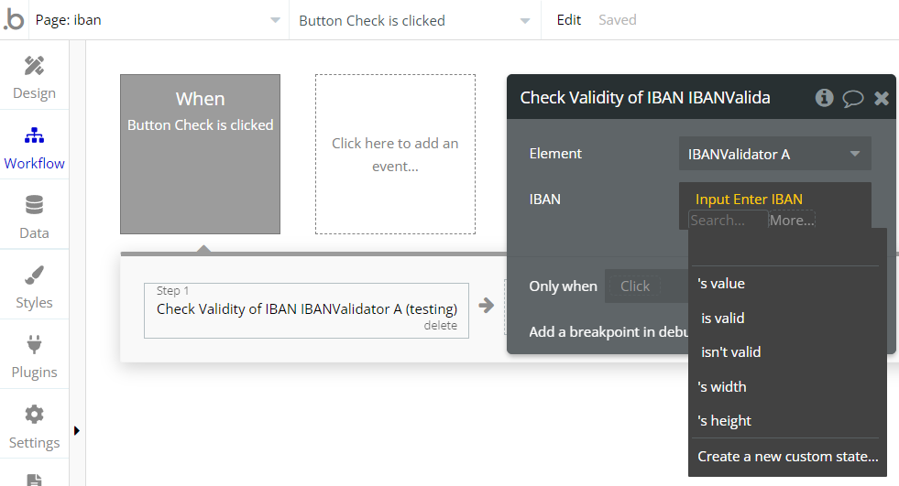Open the comment bubble in the action panel

point(852,99)
